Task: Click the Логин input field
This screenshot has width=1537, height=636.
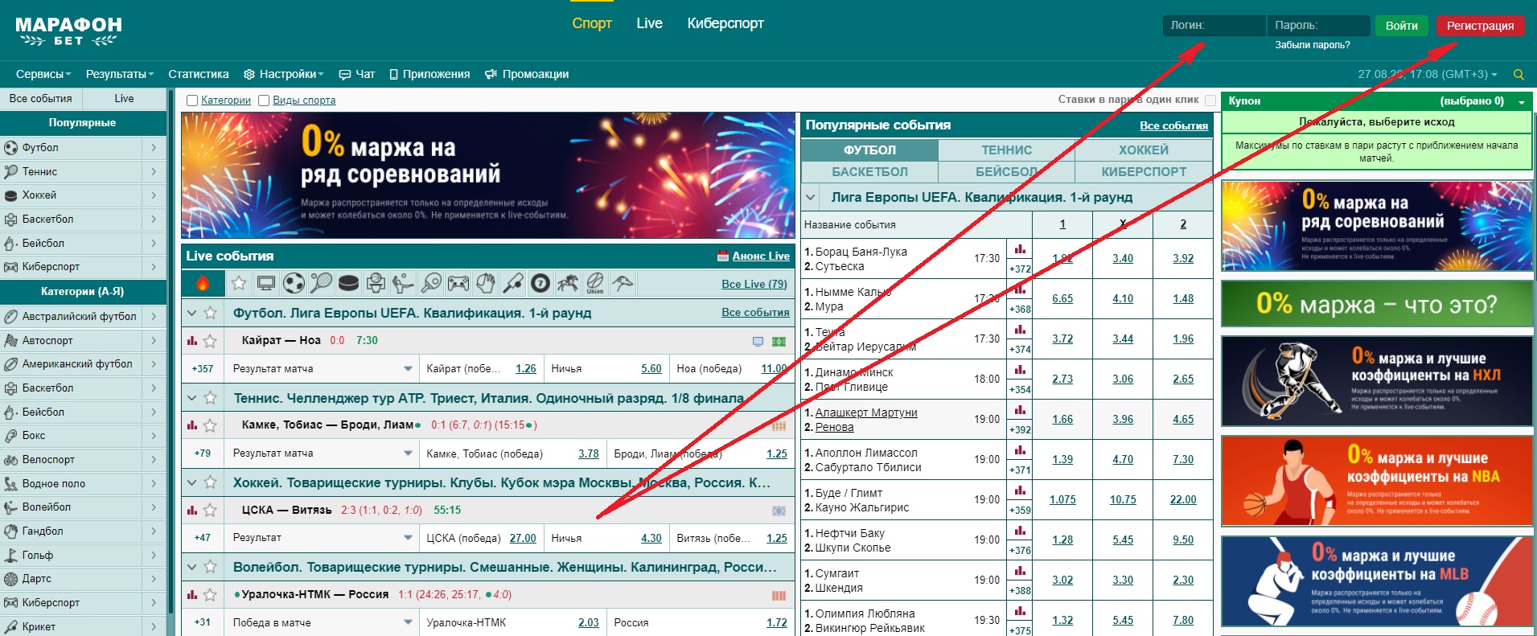Action: click(1214, 26)
